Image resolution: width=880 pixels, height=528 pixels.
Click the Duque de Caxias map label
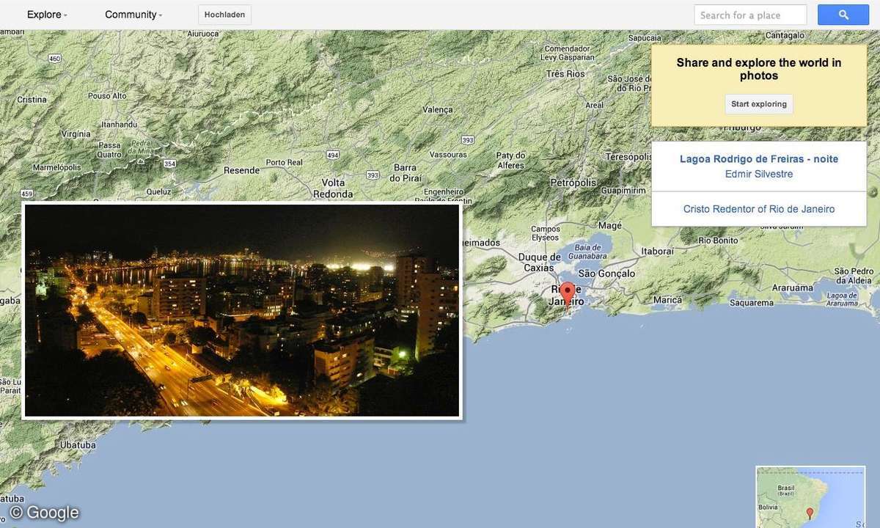(x=539, y=263)
